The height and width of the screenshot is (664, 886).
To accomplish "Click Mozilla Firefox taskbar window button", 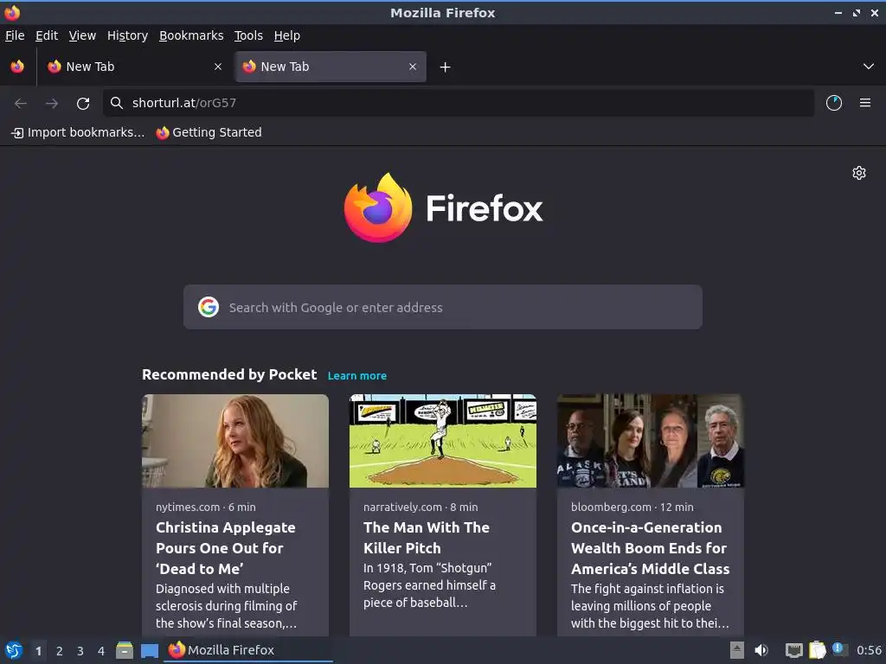I will [248, 650].
